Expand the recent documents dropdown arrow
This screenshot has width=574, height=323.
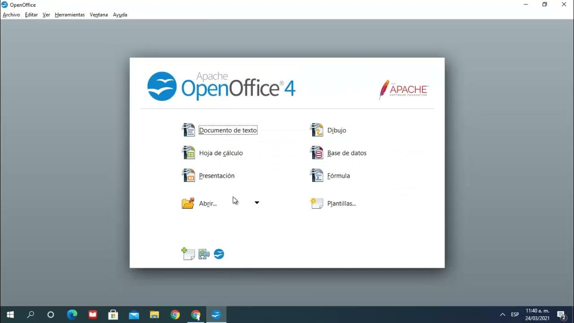tap(257, 203)
